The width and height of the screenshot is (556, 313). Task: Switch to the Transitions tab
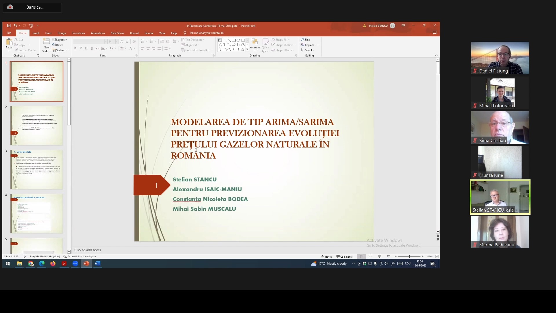(x=78, y=33)
